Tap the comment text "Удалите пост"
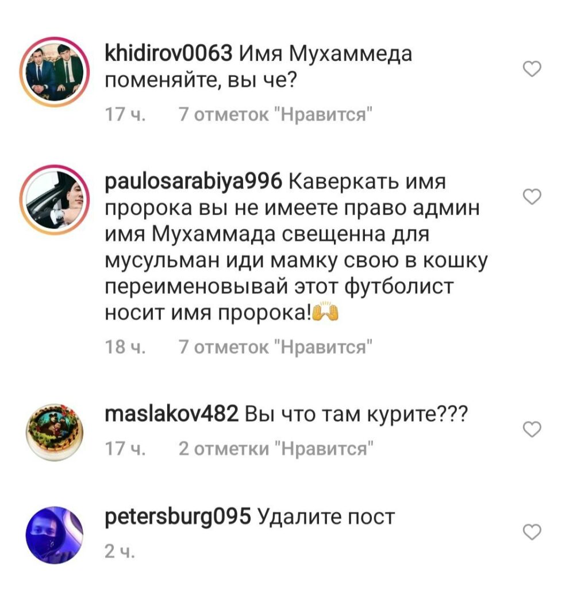 pyautogui.click(x=326, y=517)
